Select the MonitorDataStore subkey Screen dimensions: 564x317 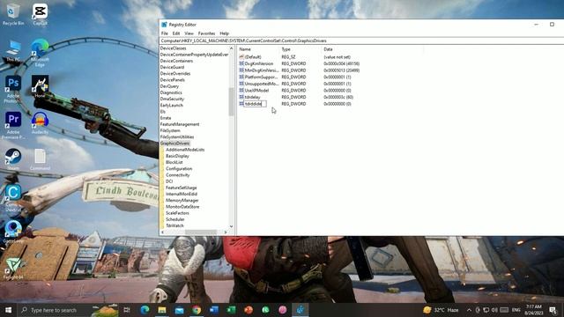tap(182, 207)
